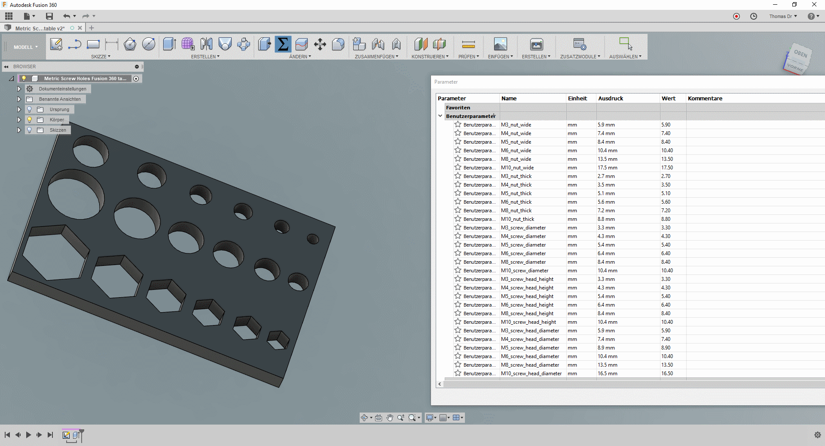Screen dimensions: 825x446
Task: Open the ZUSAMMENFÜGEN menu
Action: [x=376, y=57]
